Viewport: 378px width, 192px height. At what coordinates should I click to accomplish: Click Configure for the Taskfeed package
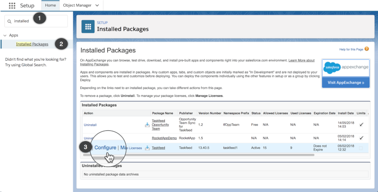[x=105, y=148]
